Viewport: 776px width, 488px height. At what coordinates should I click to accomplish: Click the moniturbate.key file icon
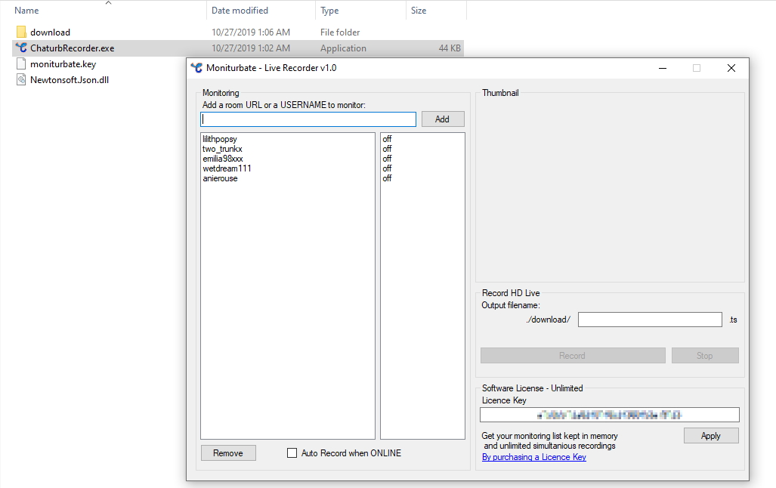click(21, 64)
